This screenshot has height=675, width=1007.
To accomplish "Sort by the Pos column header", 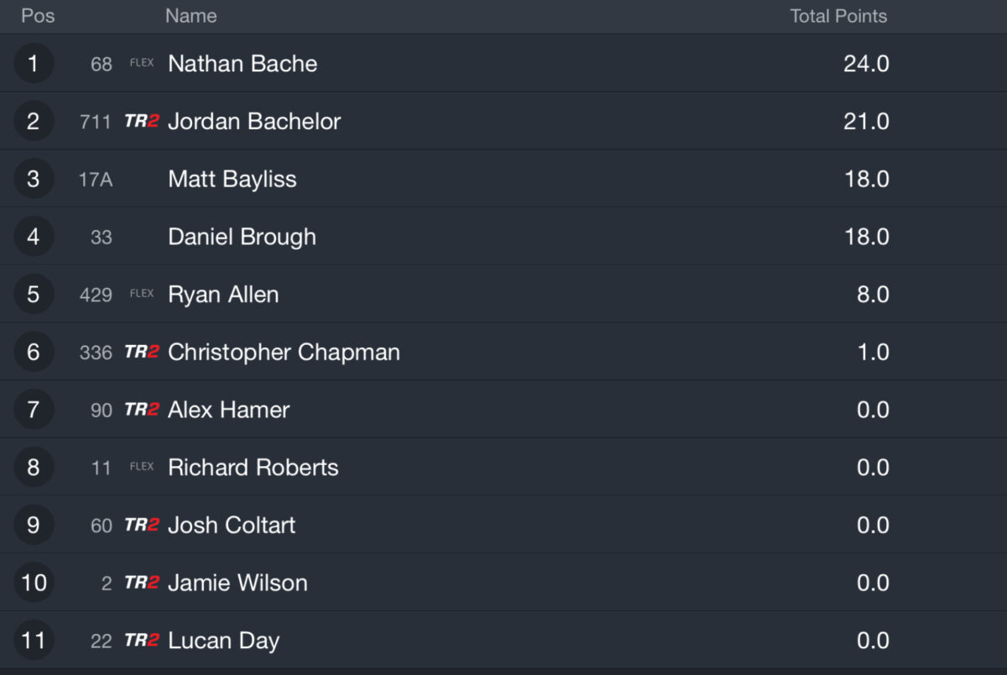I will tap(38, 16).
